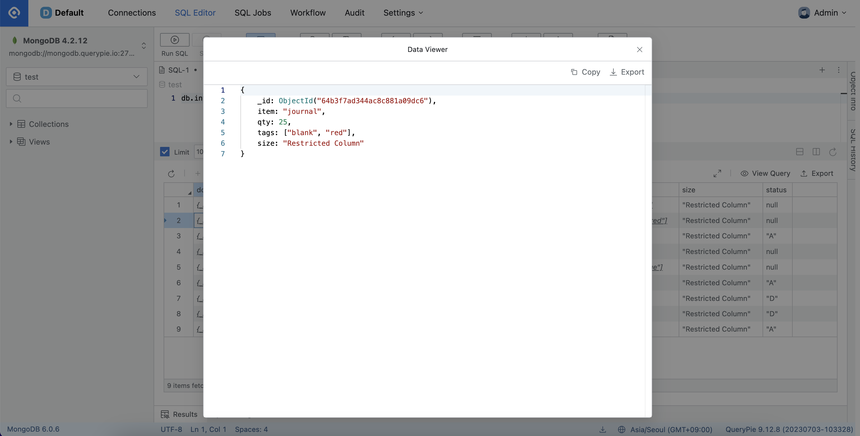Screen dimensions: 860x436
Task: Switch to SQL Editor tab
Action: pos(195,13)
